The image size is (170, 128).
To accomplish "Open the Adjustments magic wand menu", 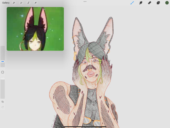I will [21, 3].
